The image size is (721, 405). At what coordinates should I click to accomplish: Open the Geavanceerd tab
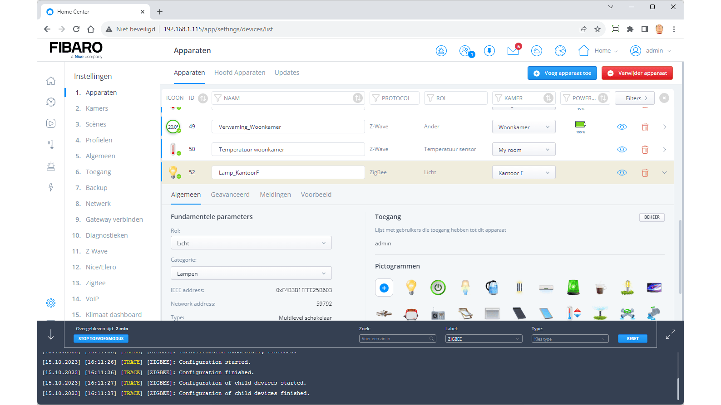click(x=230, y=195)
